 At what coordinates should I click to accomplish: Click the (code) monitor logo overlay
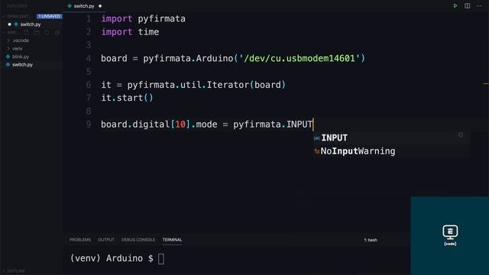coord(450,235)
